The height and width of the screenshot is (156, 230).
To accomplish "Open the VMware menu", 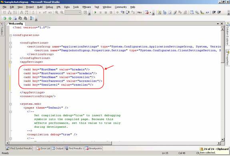I will pos(86,7).
